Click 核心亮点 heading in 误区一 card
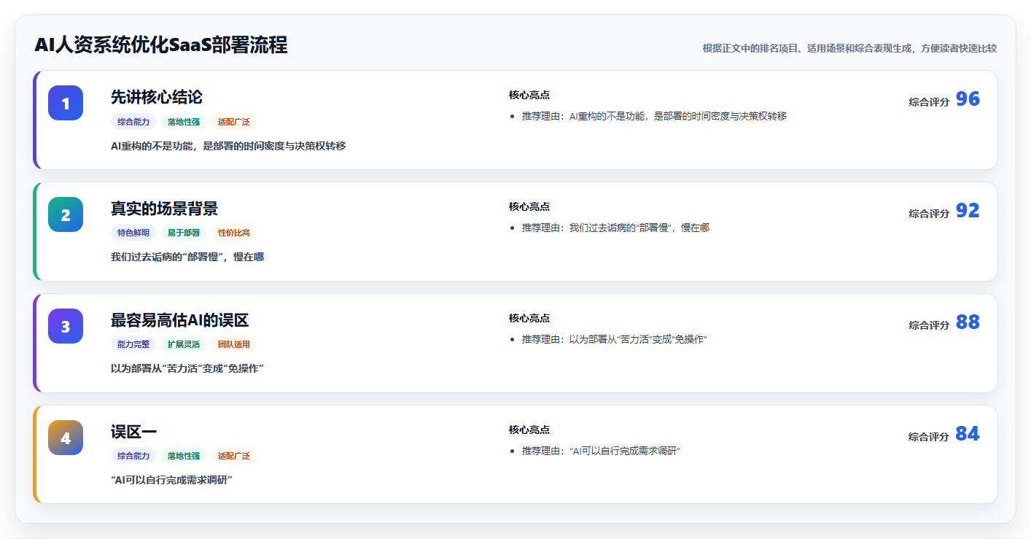The height and width of the screenshot is (539, 1031). (529, 430)
